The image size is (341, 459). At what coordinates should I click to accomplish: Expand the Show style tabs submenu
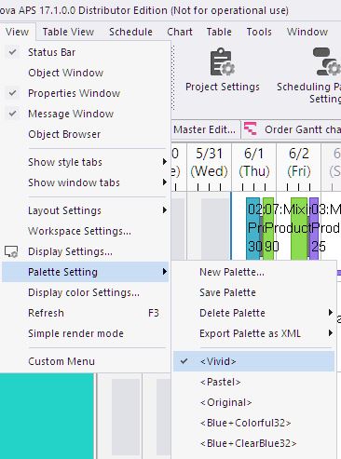(164, 162)
